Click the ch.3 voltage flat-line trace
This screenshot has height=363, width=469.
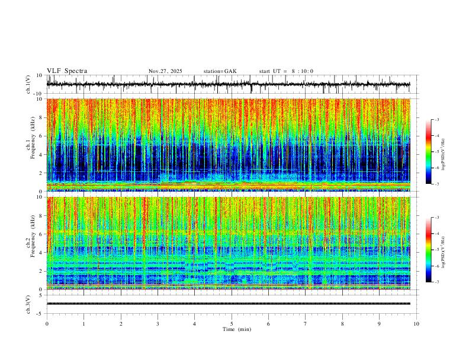coord(228,304)
